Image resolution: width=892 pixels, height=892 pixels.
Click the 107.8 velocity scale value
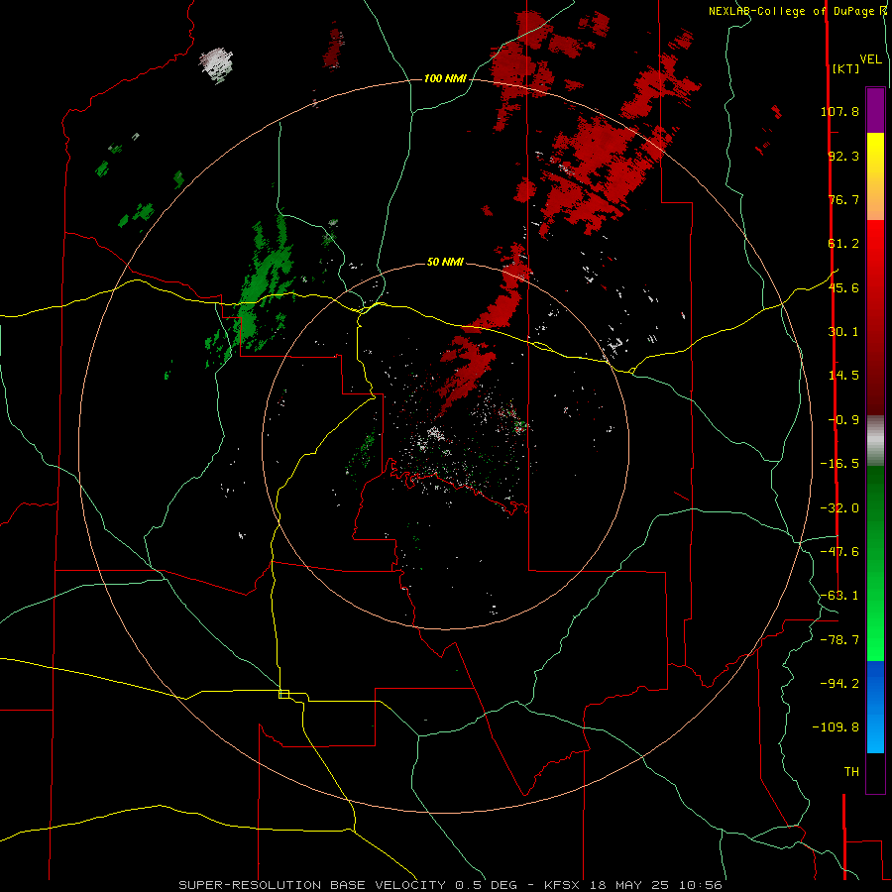(839, 111)
